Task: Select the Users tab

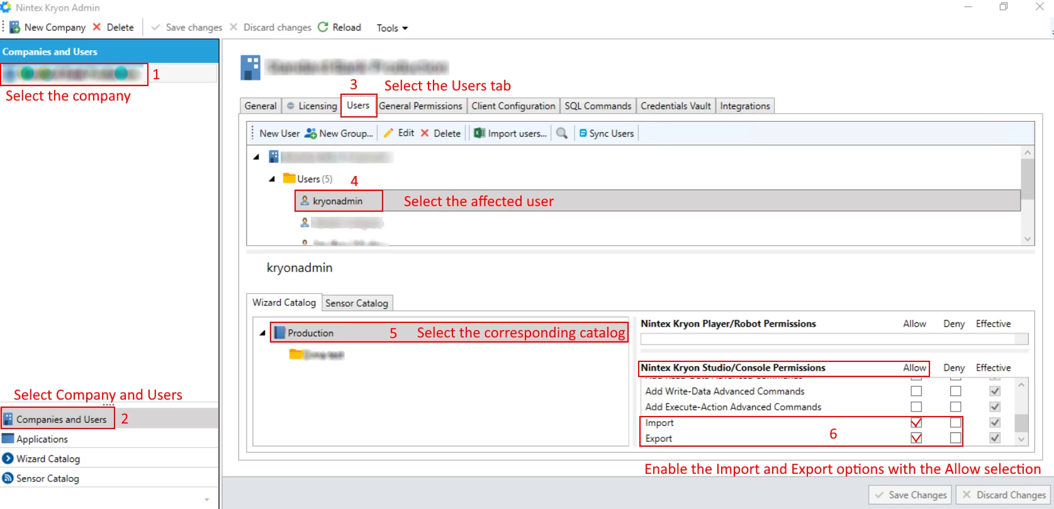Action: click(358, 105)
